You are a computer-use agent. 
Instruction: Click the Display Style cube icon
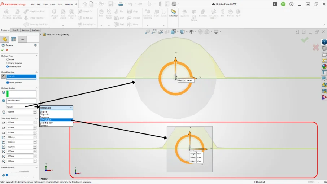click(x=183, y=32)
